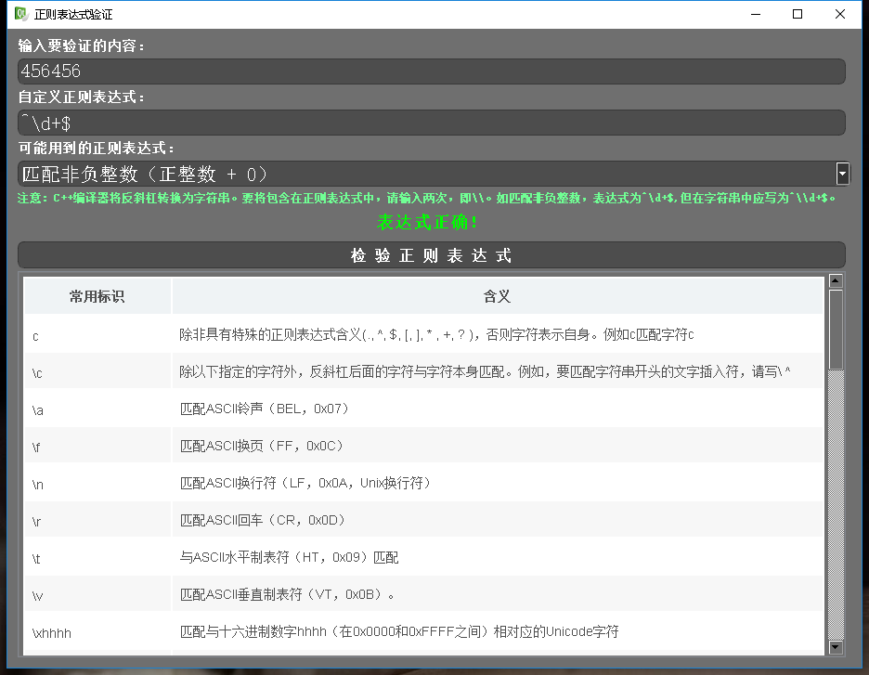
Task: Click the dropdown arrow beside 匹配非负整数
Action: pos(842,174)
